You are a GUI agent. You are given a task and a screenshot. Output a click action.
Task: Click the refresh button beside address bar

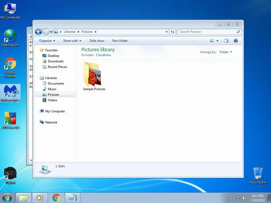tap(173, 32)
